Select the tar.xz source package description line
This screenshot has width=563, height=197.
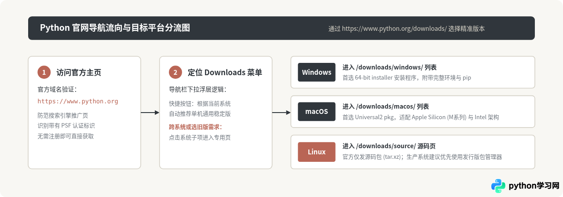(x=422, y=157)
